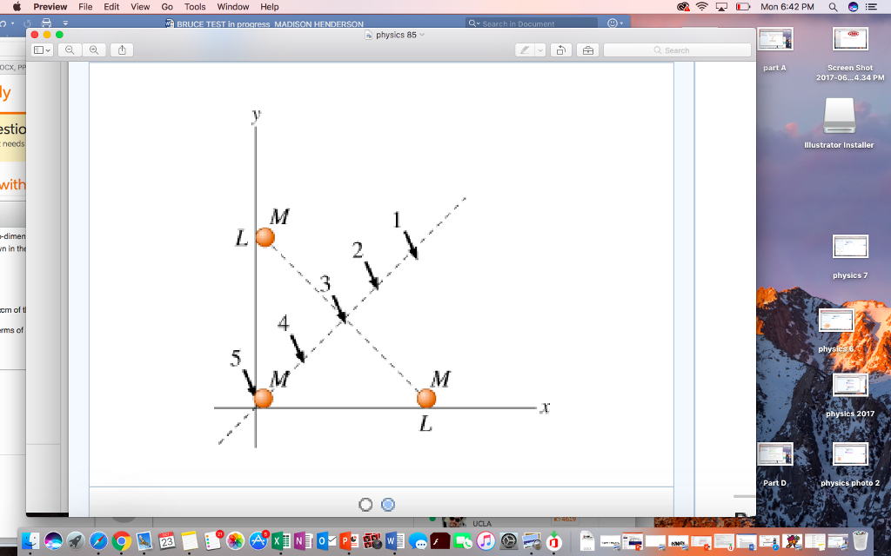Toggle the Markup toolbar with the pencil icon
Screen dimensions: 891x556
[x=522, y=50]
